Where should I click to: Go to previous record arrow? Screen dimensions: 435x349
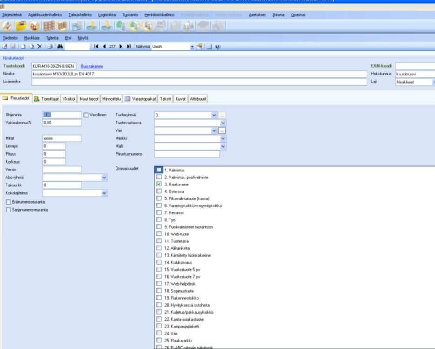pyautogui.click(x=104, y=47)
